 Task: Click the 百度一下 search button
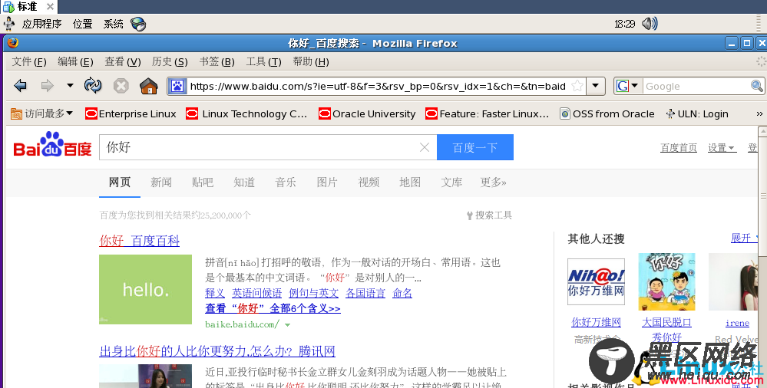click(x=475, y=147)
